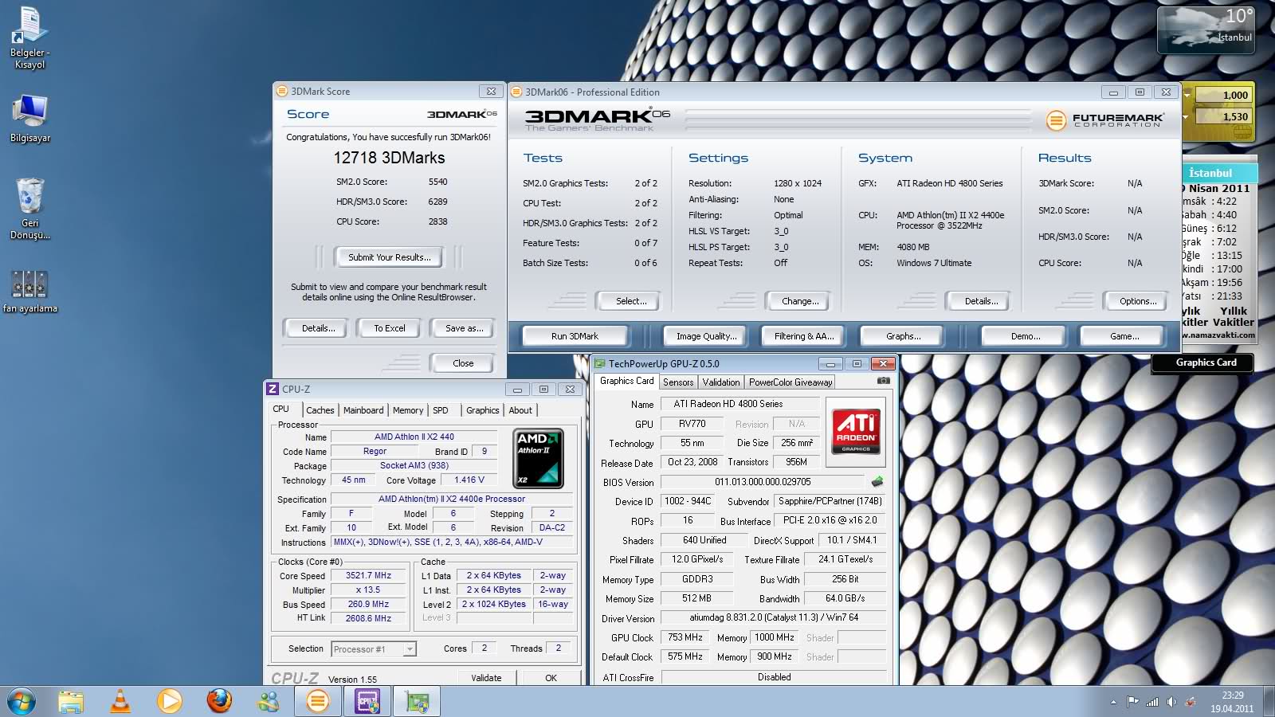Click the red tray icon beside the volume

[1191, 702]
